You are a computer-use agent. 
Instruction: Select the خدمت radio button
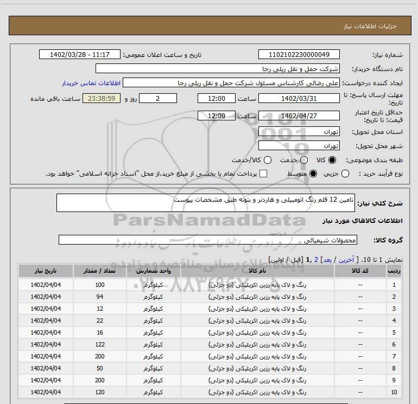[x=304, y=160]
